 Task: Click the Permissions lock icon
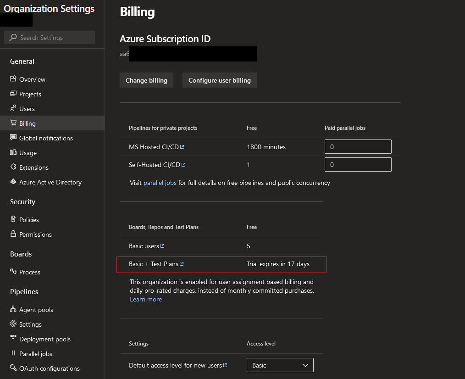point(13,234)
